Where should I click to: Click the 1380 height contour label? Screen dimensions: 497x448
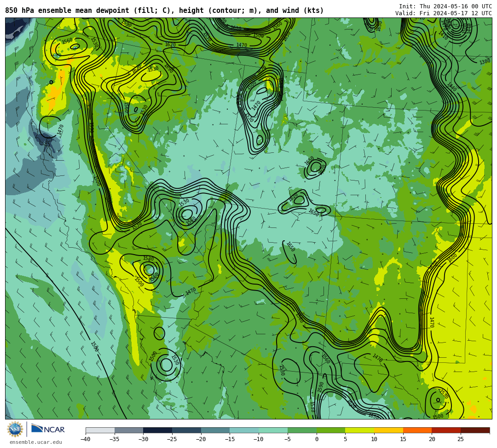click(485, 62)
